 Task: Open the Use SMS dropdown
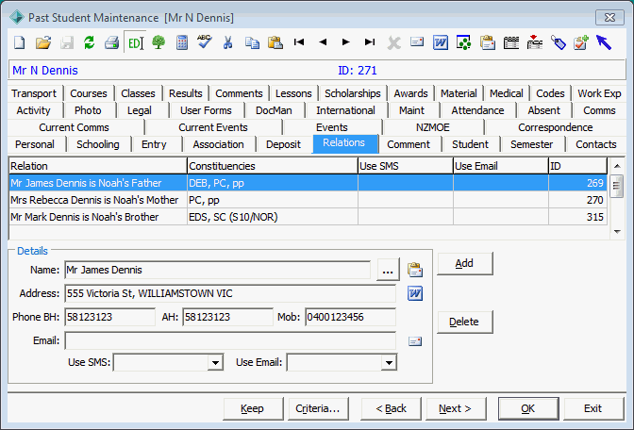point(215,362)
